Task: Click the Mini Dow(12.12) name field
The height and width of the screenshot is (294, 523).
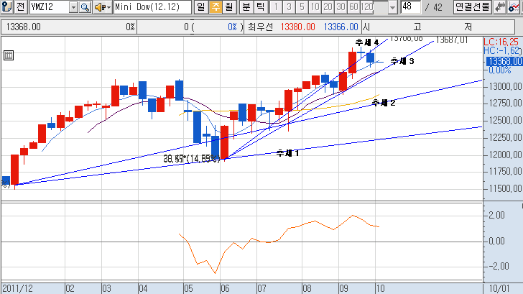Action: tap(152, 7)
